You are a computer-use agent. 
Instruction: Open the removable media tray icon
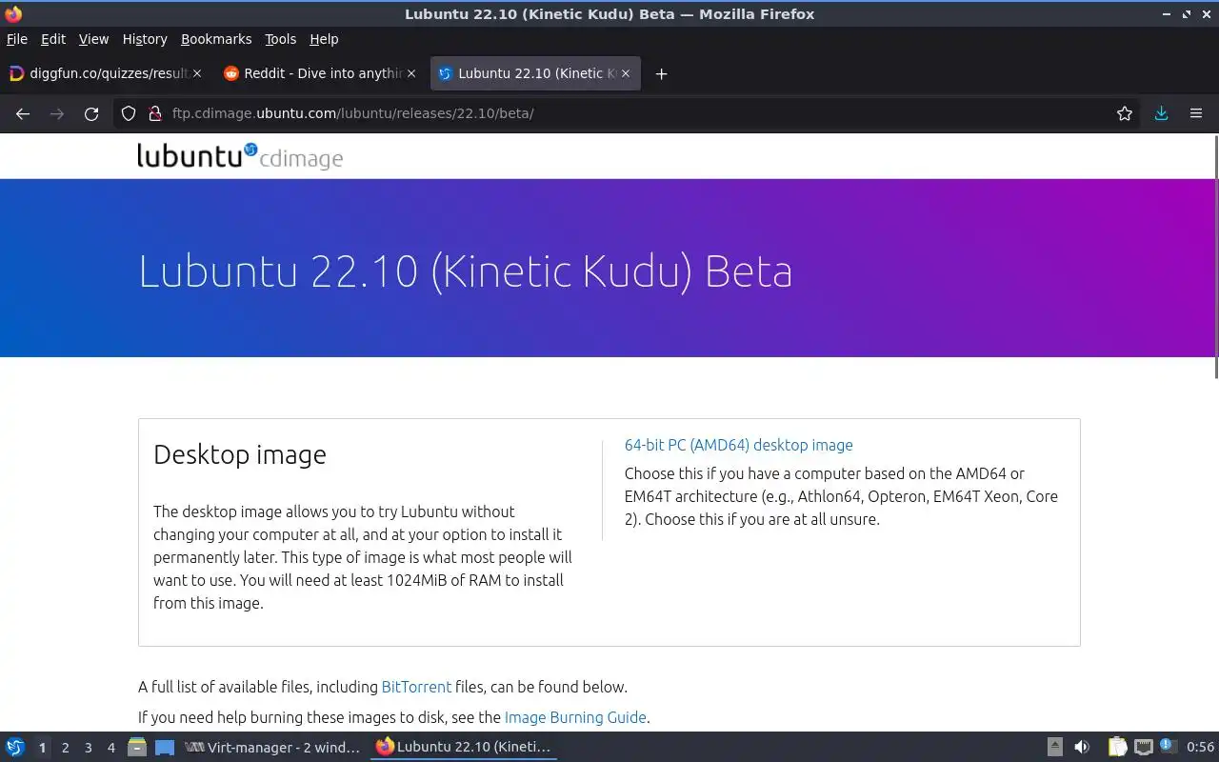pyautogui.click(x=1054, y=747)
